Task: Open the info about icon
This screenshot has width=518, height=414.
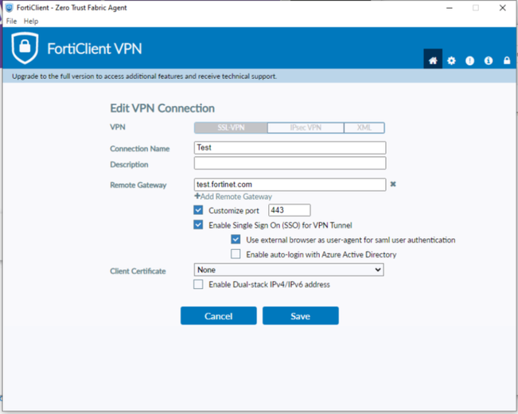Action: pos(488,61)
